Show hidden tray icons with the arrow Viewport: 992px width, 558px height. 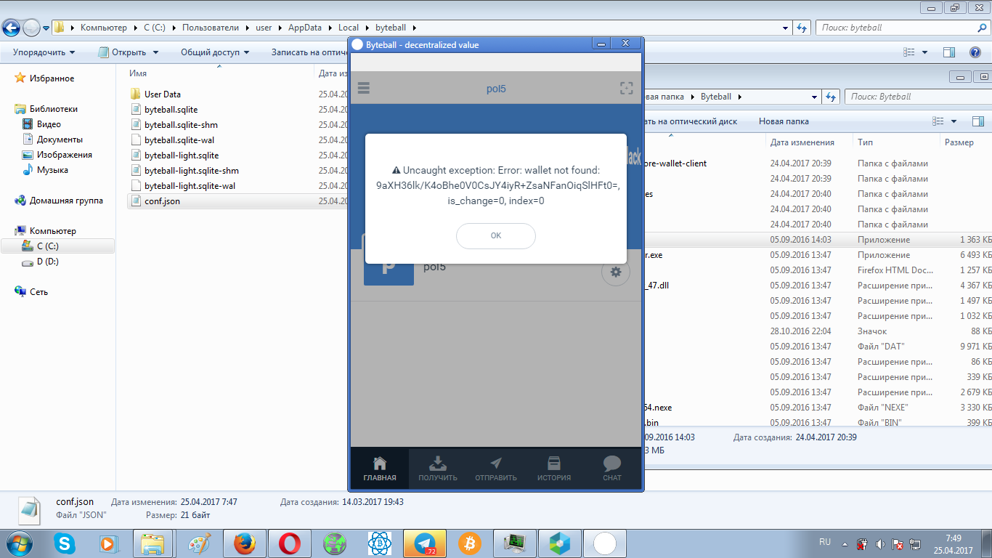click(844, 543)
